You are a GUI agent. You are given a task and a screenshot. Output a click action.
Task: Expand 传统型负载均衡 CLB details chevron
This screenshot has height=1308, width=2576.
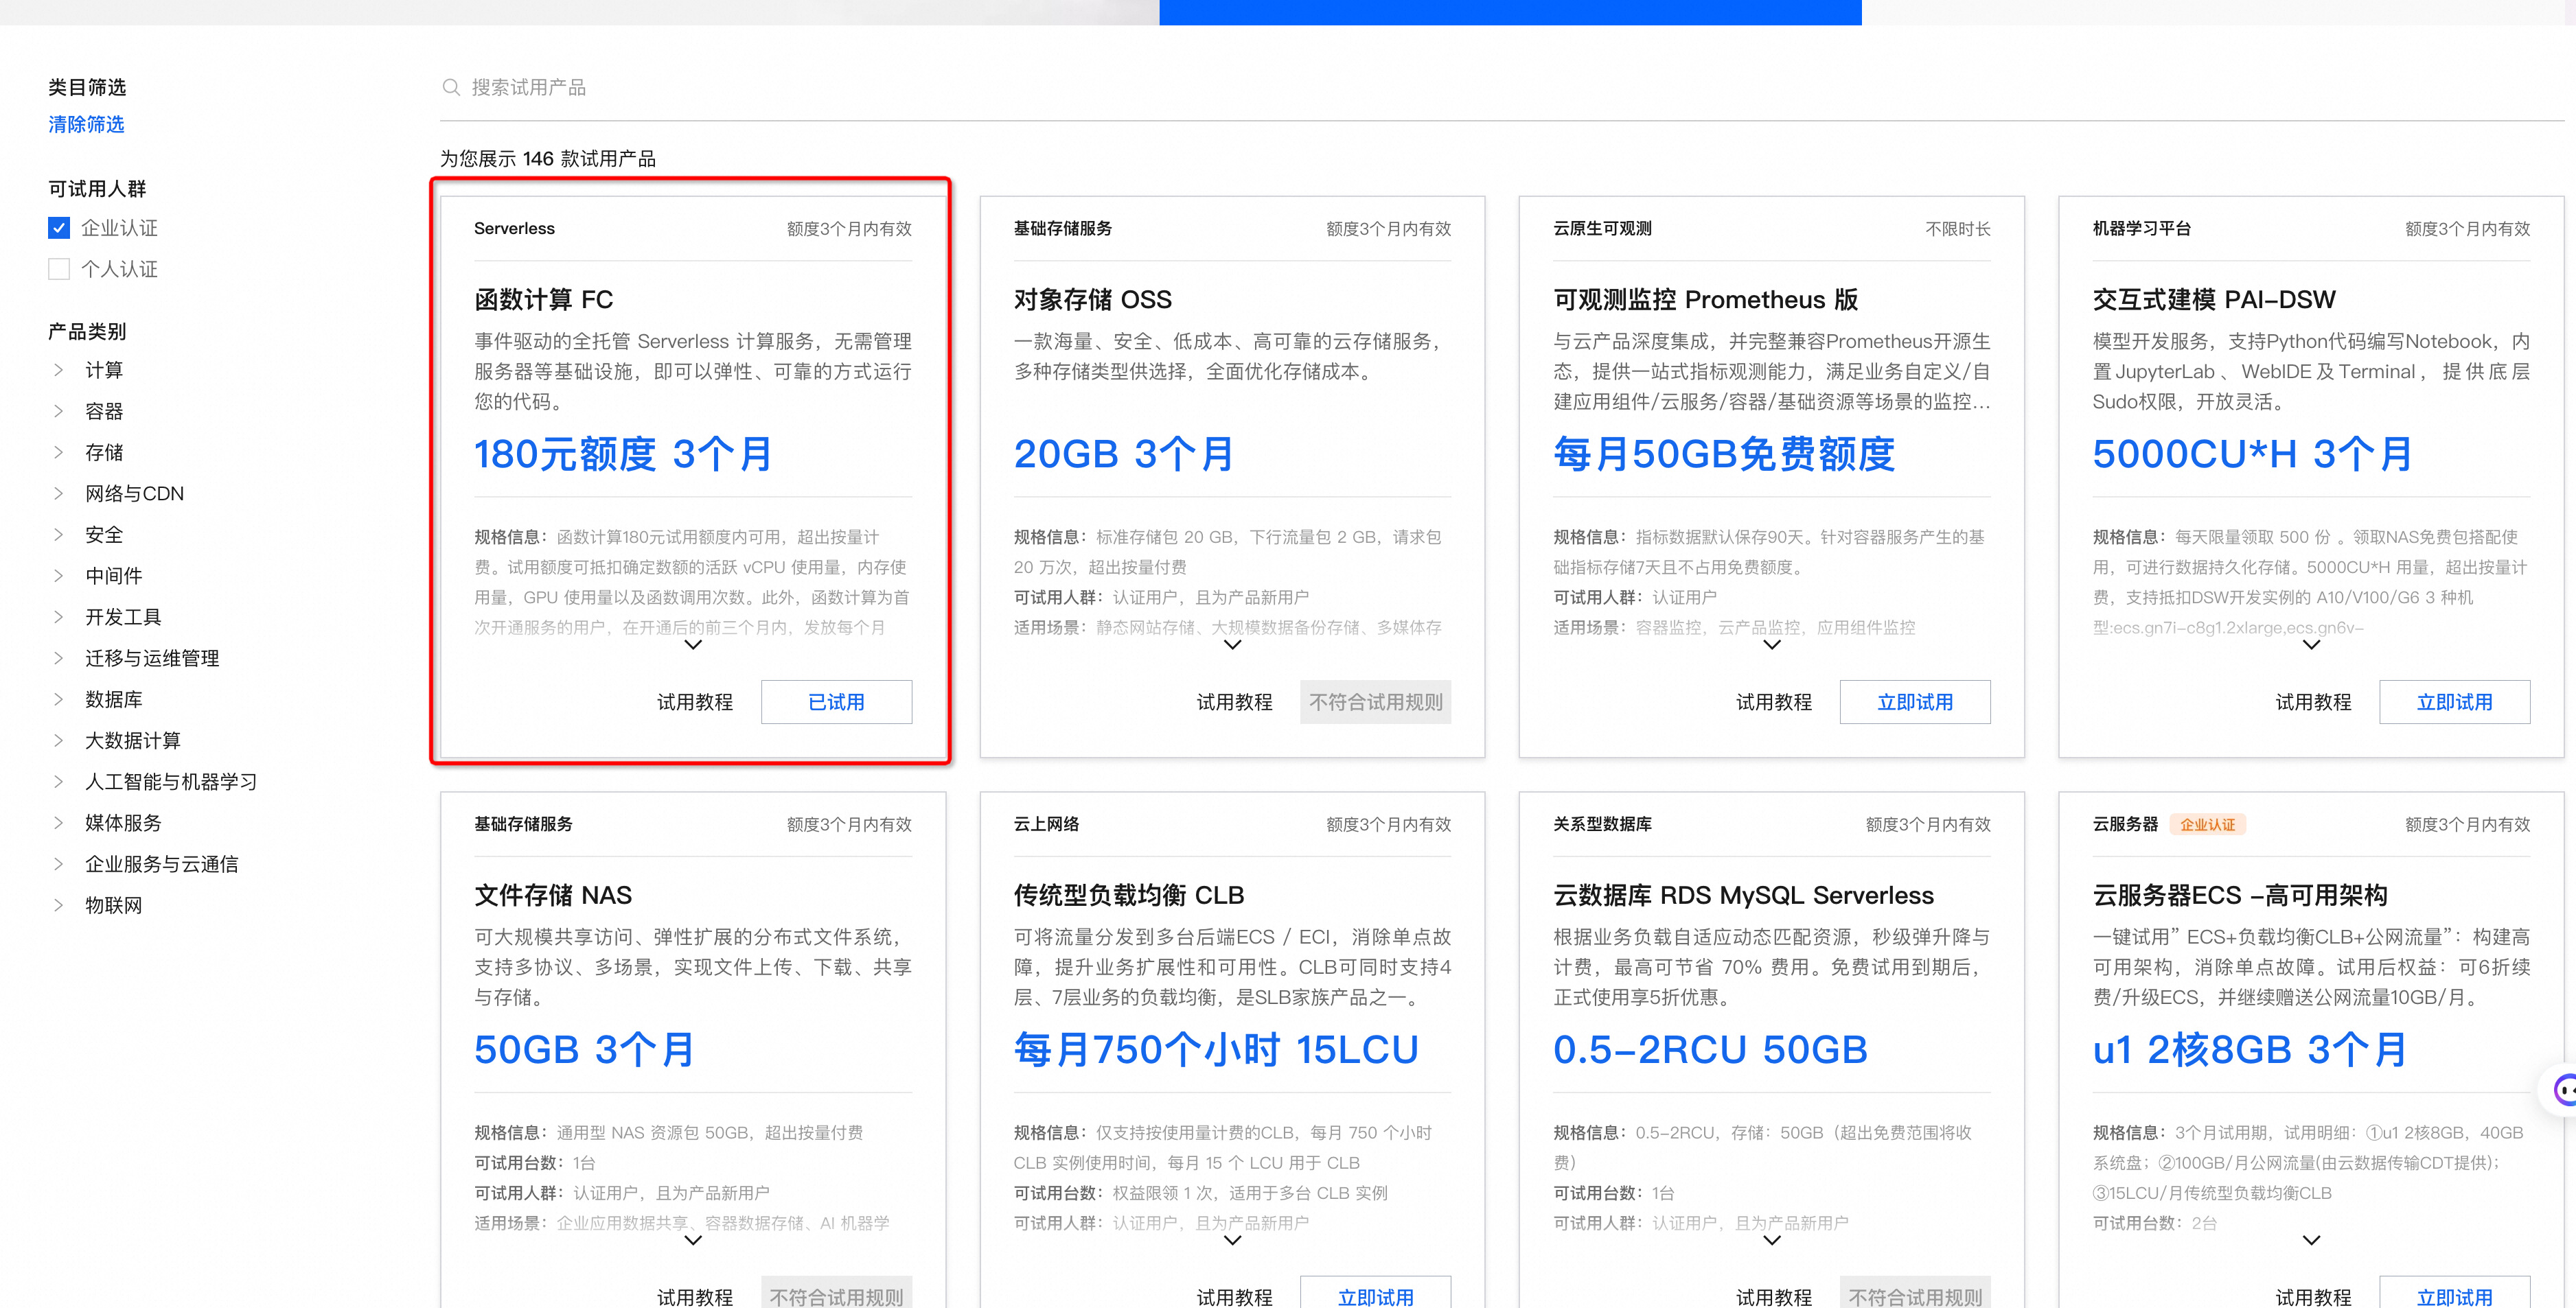click(x=1232, y=1241)
